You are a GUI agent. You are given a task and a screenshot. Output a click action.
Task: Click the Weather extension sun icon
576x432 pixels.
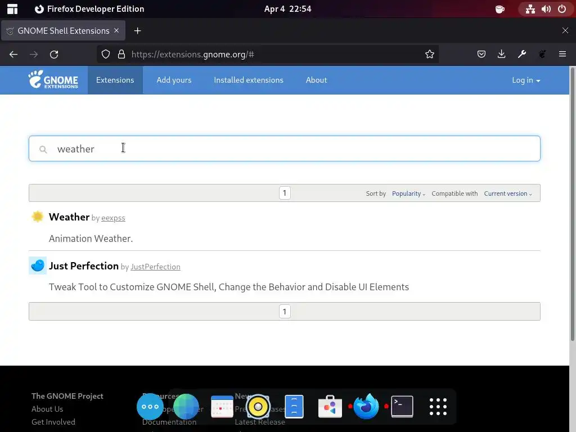[x=38, y=217]
